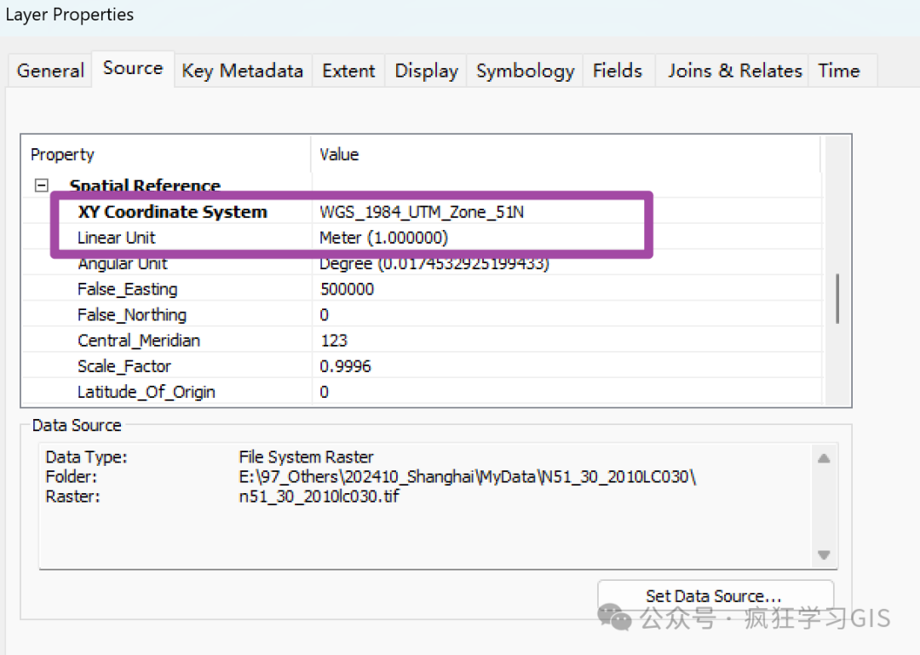Switch to the Fields tab
The height and width of the screenshot is (655, 920).
(x=617, y=71)
